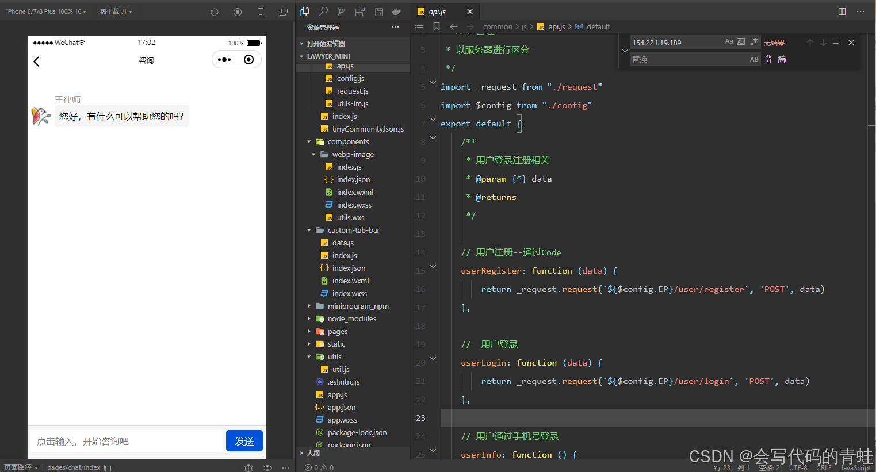Viewport: 876px width, 472px height.
Task: Open editor more actions ellipsis at top right
Action: 860,11
